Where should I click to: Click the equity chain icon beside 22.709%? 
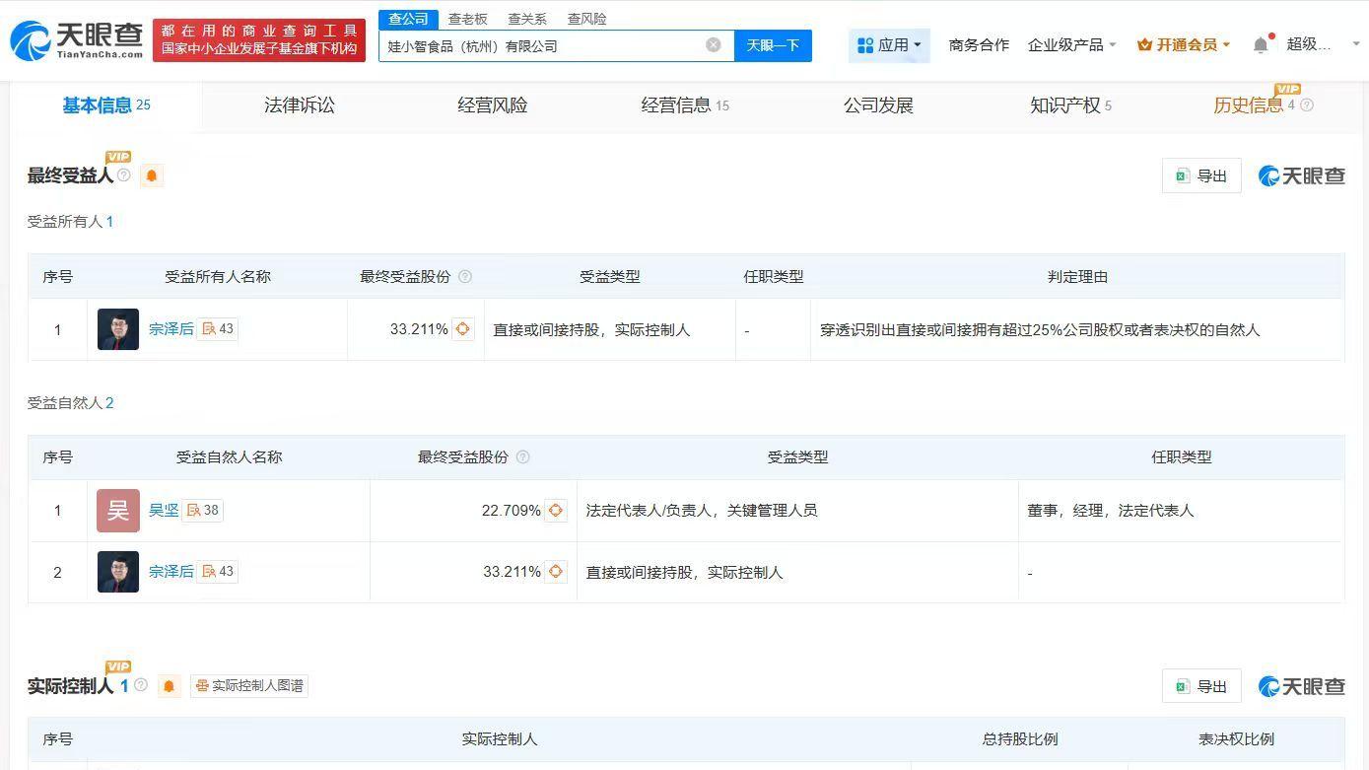(556, 511)
